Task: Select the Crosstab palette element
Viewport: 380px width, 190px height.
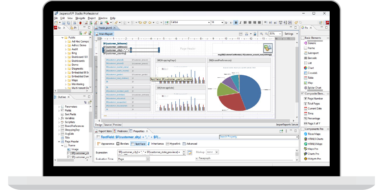Action: click(310, 73)
